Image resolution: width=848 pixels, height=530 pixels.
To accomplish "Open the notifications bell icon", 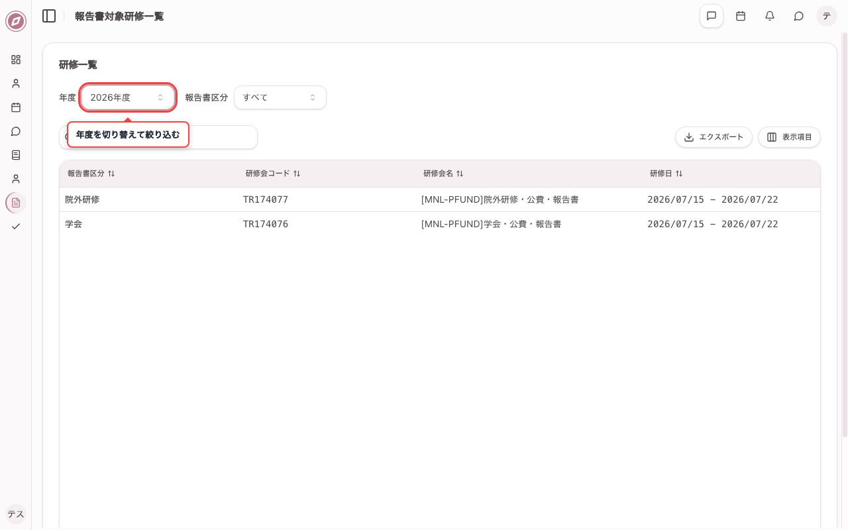I will (770, 16).
